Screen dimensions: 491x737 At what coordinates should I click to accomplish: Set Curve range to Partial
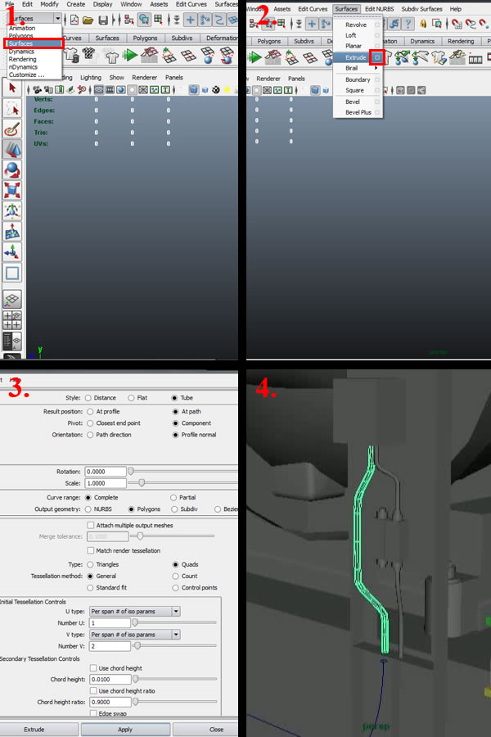173,498
